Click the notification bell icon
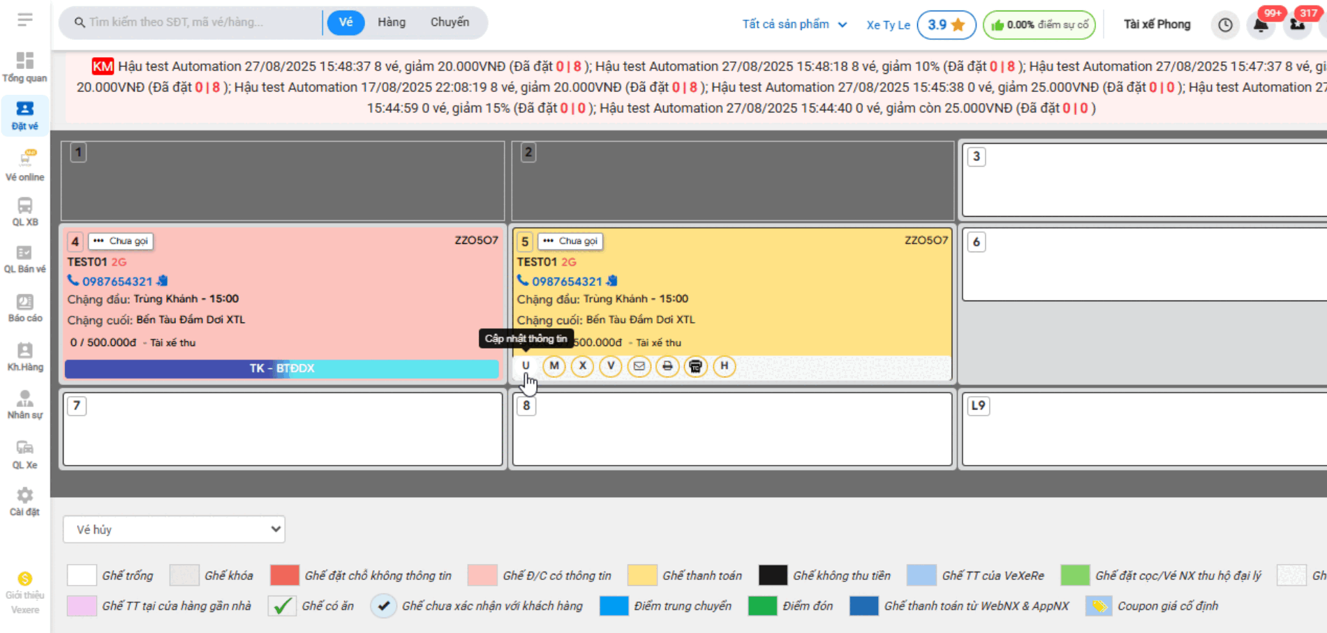 (x=1261, y=25)
